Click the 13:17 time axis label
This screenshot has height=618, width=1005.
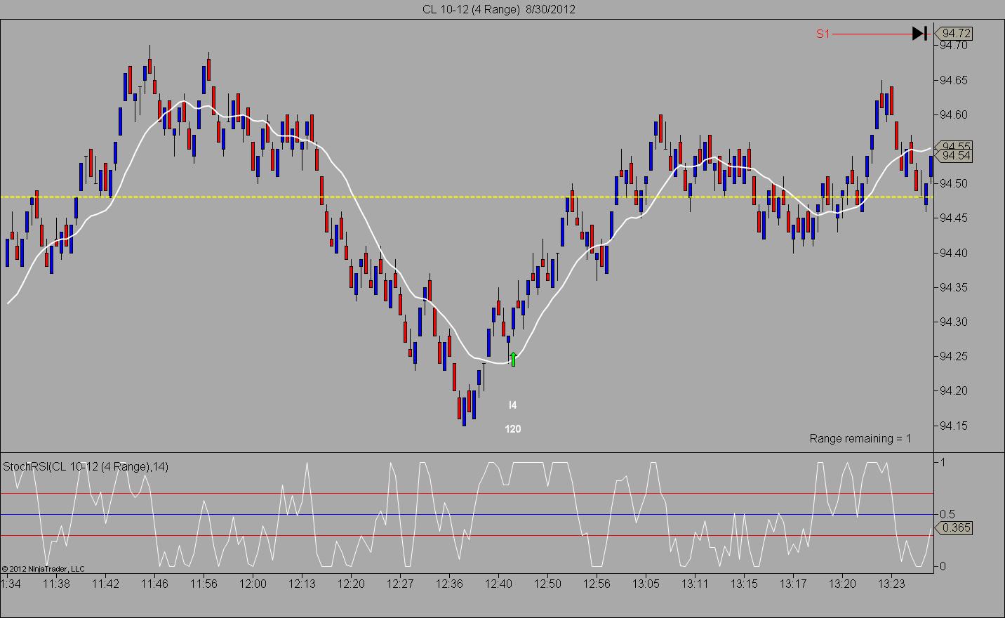[x=793, y=584]
